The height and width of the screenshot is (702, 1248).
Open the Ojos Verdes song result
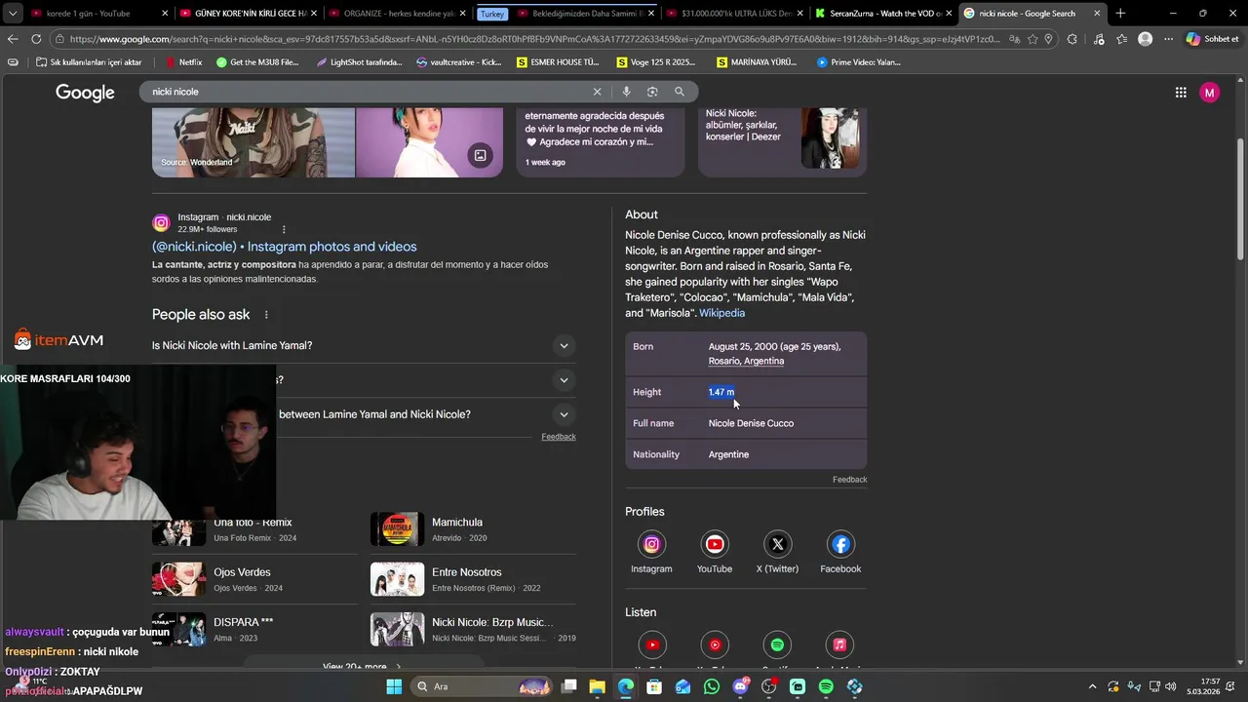pyautogui.click(x=254, y=579)
